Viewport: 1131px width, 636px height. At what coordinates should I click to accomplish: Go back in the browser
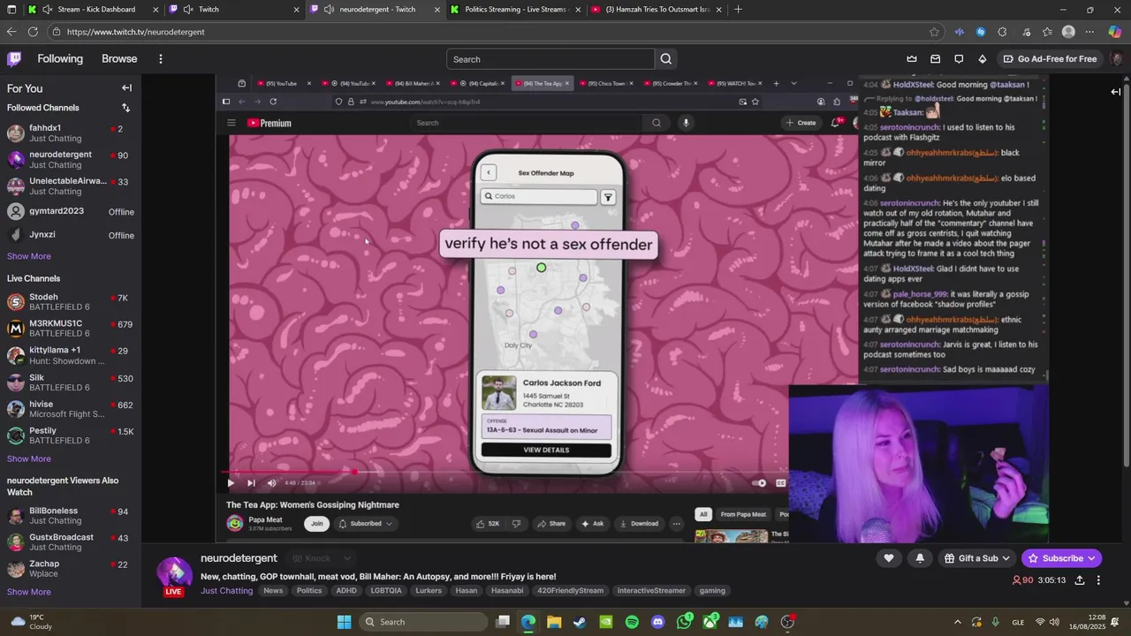coord(11,32)
